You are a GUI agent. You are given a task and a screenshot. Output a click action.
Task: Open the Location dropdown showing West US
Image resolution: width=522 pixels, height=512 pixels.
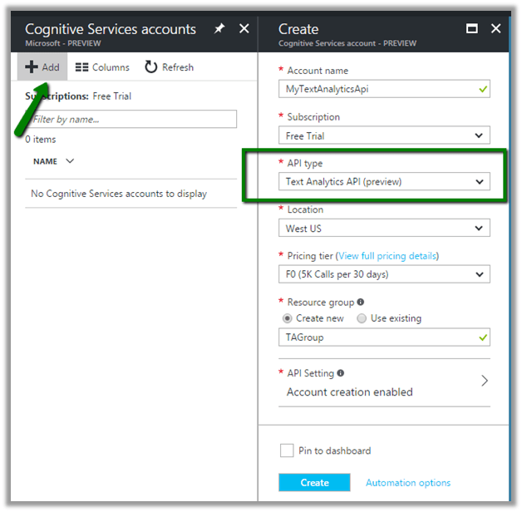click(384, 228)
